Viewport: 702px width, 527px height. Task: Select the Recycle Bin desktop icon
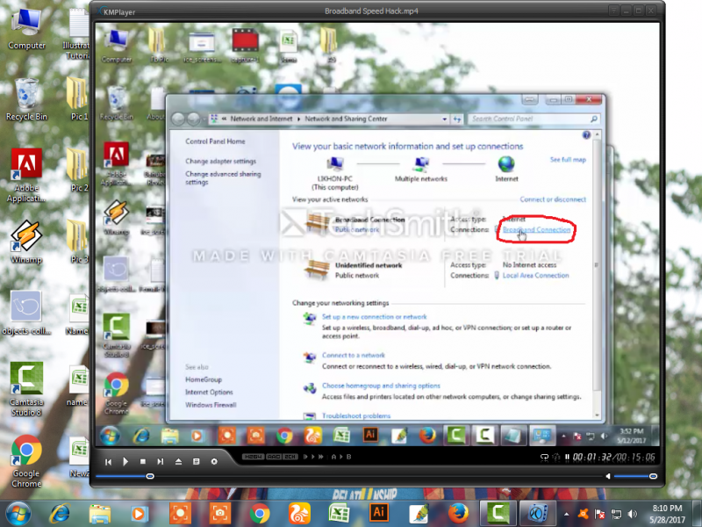coord(26,99)
